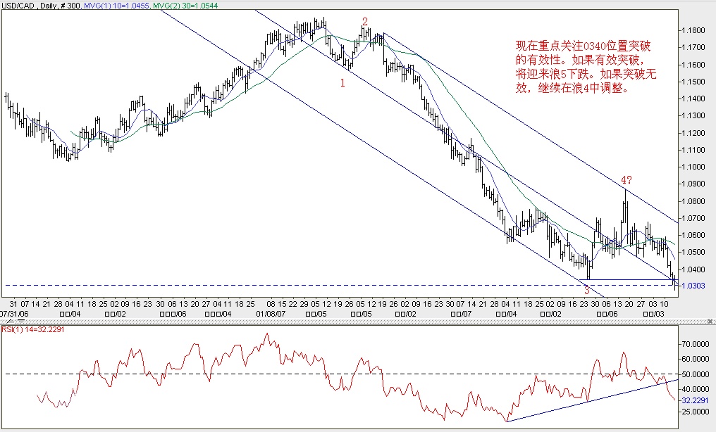Select the red wave label 3

587,290
